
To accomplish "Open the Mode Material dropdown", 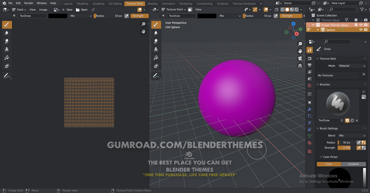I will pos(352,66).
